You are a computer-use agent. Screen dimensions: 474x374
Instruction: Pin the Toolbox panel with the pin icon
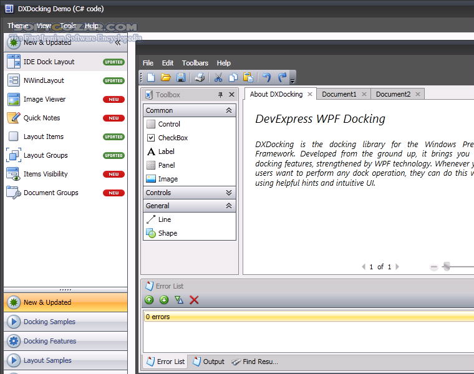pos(220,95)
